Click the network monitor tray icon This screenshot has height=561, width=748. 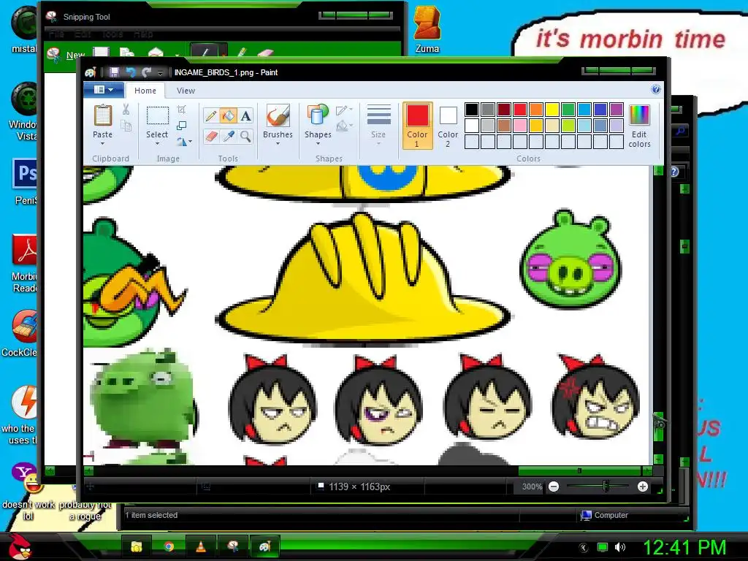coord(602,547)
